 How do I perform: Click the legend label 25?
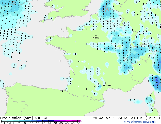pyautogui.click(x=49, y=123)
